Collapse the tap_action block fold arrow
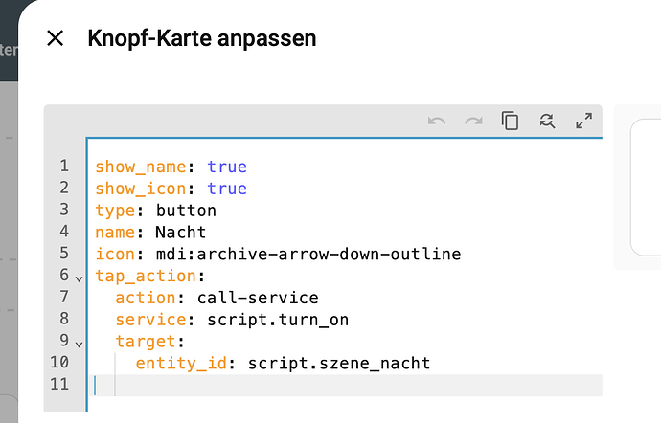Image resolution: width=661 pixels, height=423 pixels. point(78,278)
